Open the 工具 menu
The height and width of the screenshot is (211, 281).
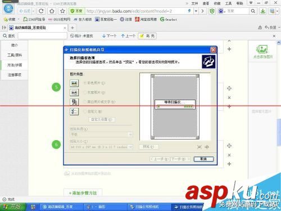(228, 3)
